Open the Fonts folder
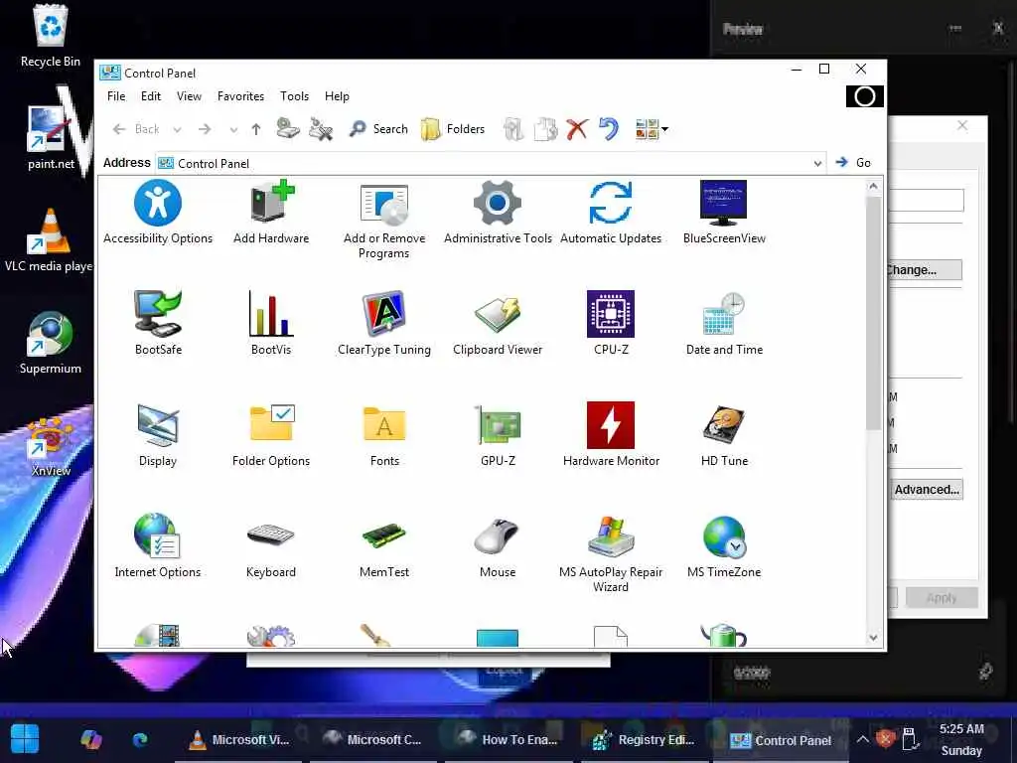 tap(384, 435)
